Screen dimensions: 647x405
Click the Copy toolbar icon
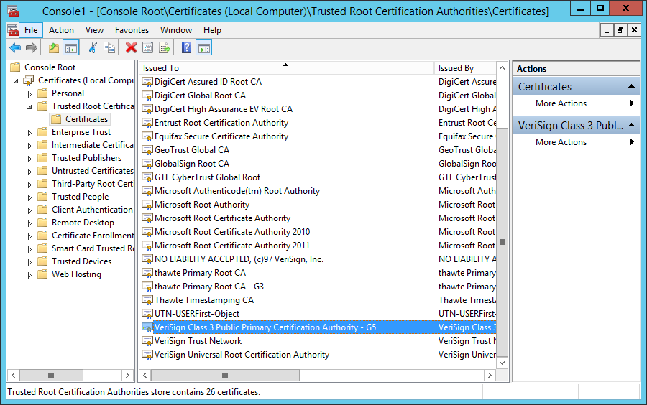(109, 48)
